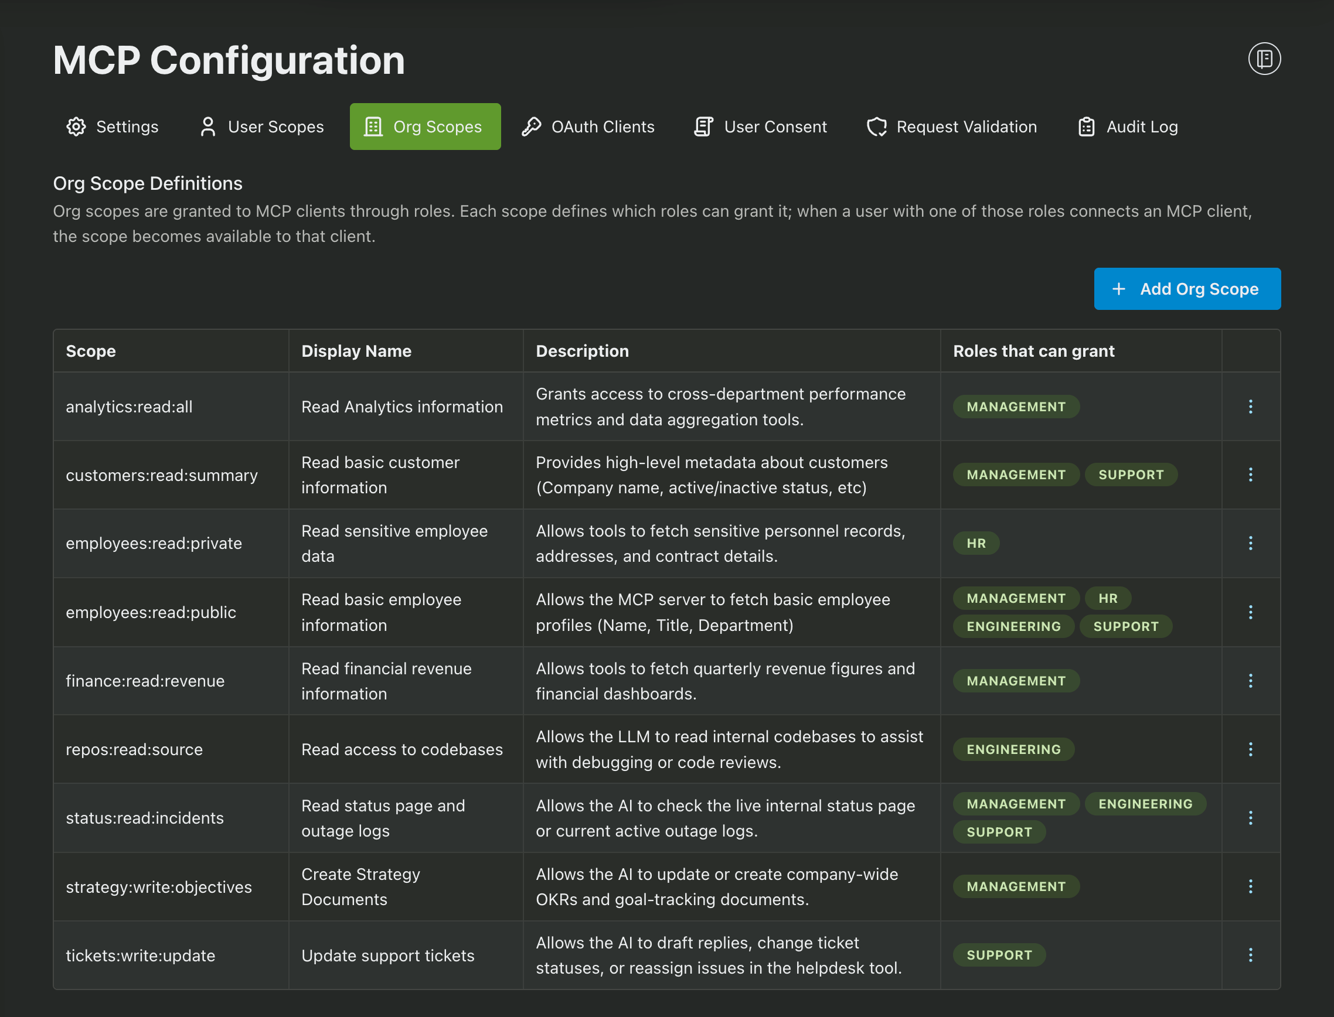Open the row menu for strategy:write:objectives

[x=1250, y=886]
